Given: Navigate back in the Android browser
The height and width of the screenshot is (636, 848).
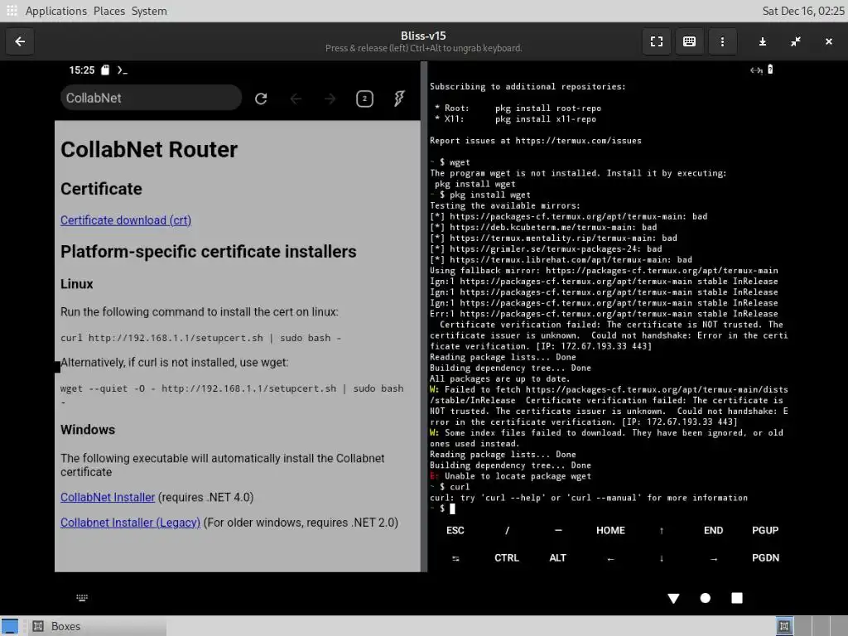Looking at the screenshot, I should pos(296,99).
